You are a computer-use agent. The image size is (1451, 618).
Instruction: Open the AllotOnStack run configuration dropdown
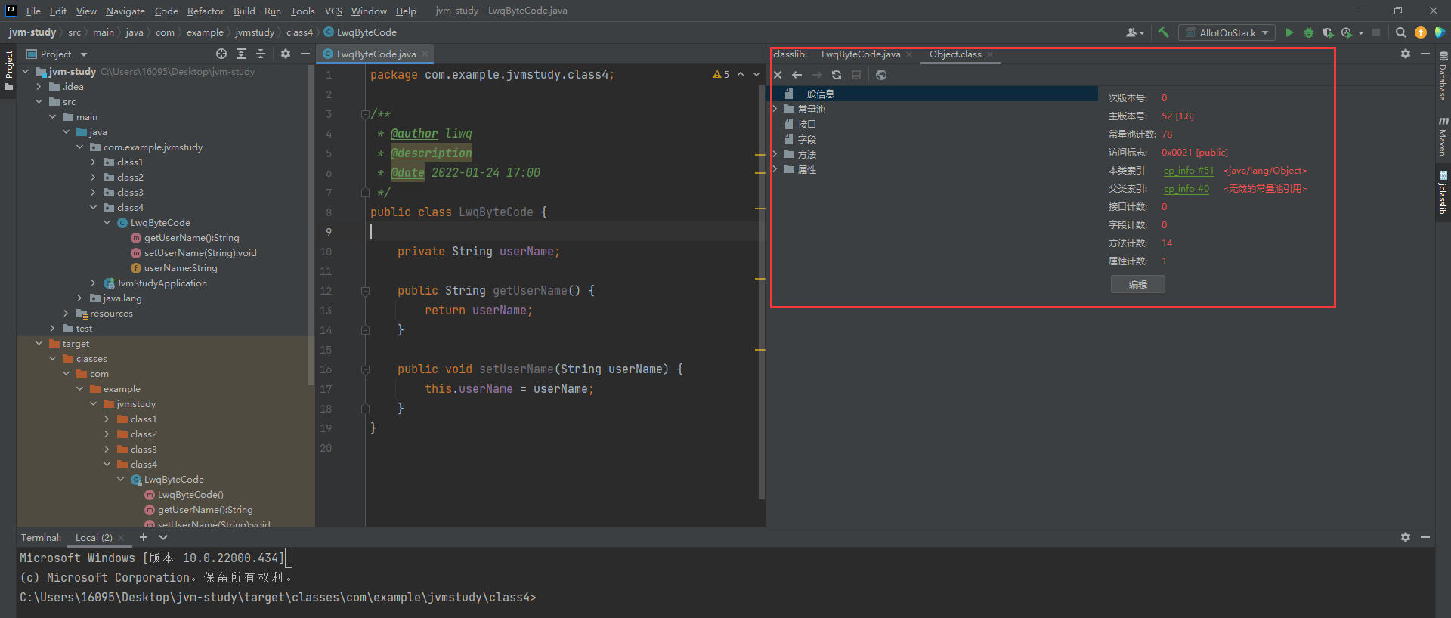pyautogui.click(x=1227, y=32)
